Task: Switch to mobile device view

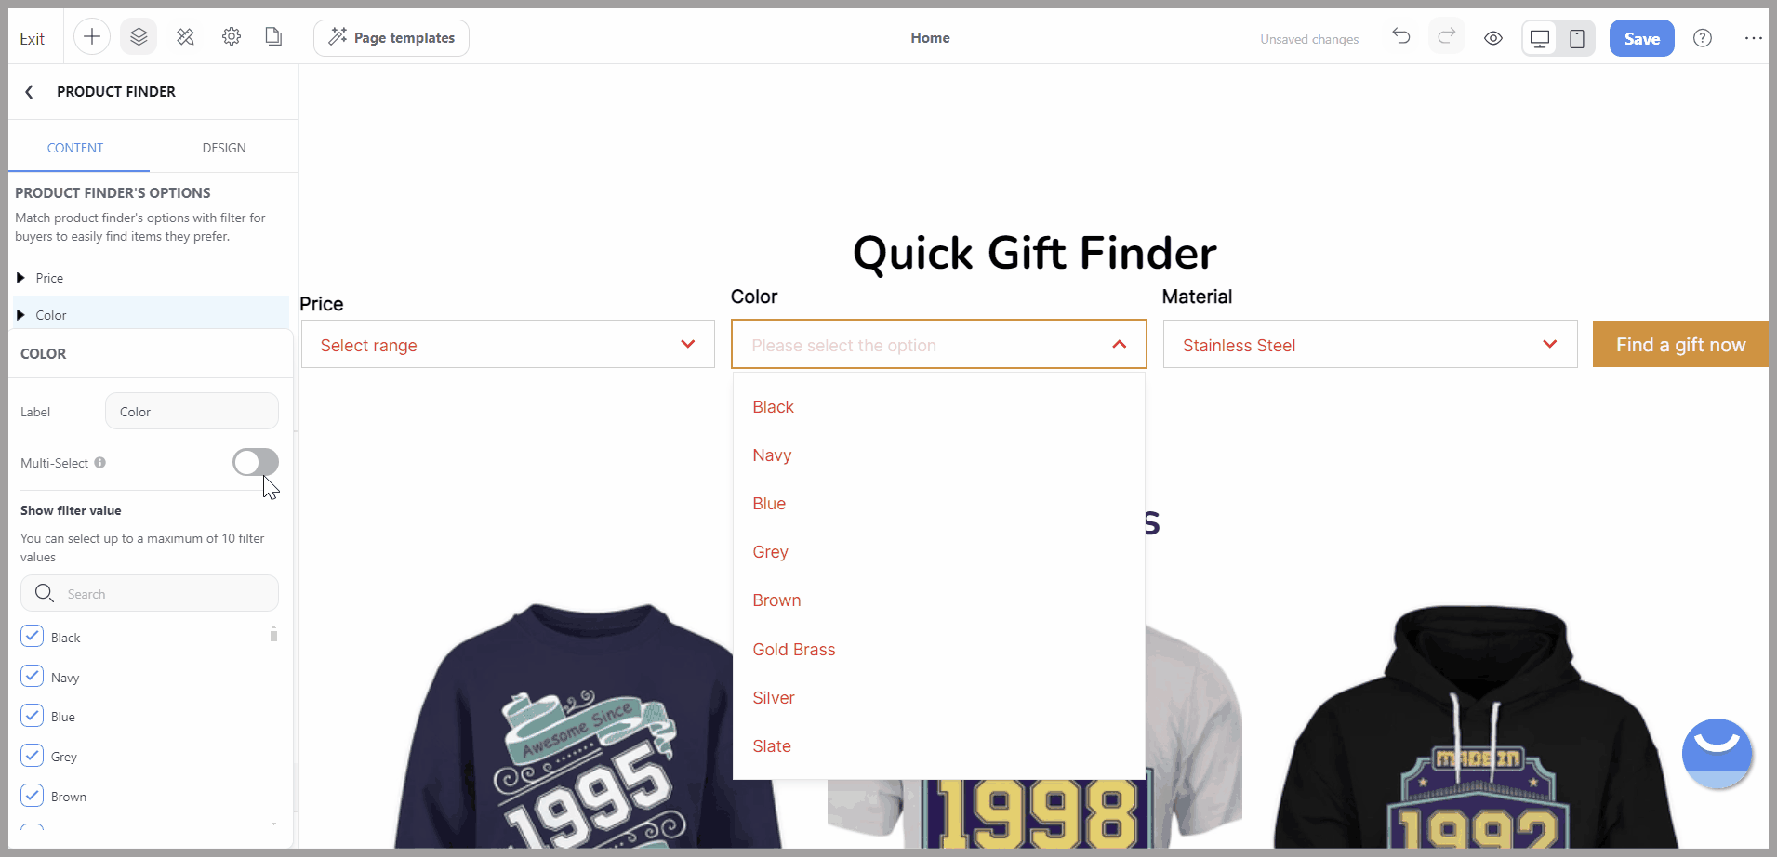Action: click(1577, 38)
